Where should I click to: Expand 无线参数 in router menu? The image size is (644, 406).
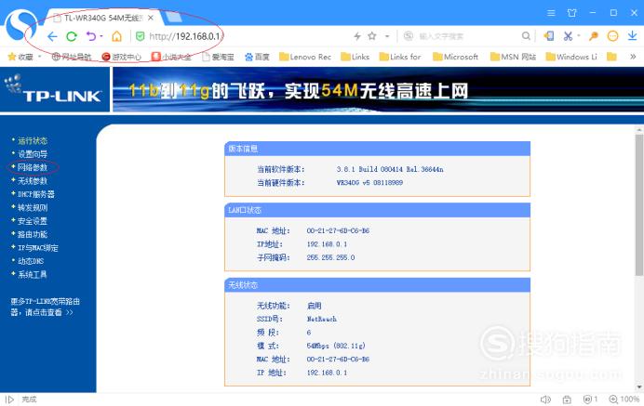click(x=33, y=181)
